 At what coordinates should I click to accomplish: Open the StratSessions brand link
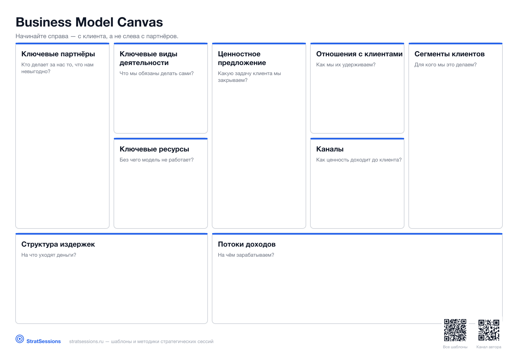click(44, 341)
